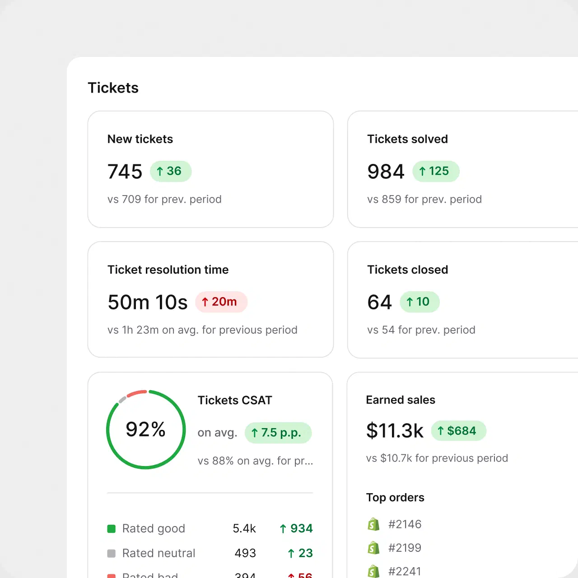578x578 pixels.
Task: Click the Top orders heading
Action: coord(395,497)
